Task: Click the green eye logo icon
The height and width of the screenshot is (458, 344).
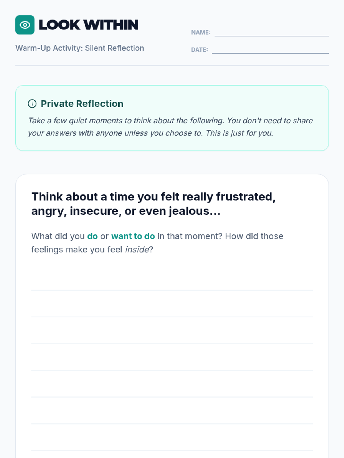Action: coord(25,25)
